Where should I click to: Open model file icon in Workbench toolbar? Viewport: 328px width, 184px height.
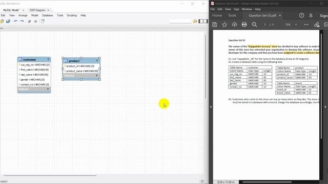point(2,21)
